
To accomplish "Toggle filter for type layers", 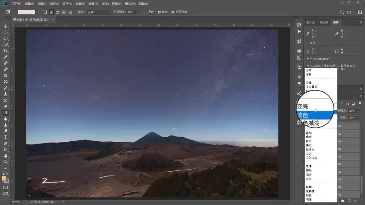I will pos(342,104).
